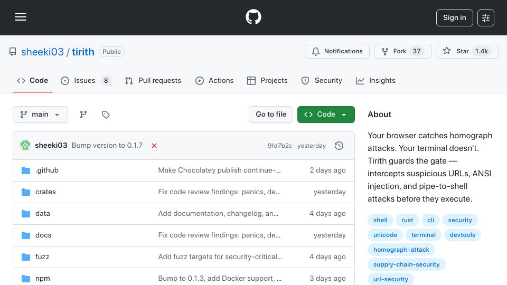Select the shell topic tag
Viewport: 507px width, 285px height.
point(380,220)
